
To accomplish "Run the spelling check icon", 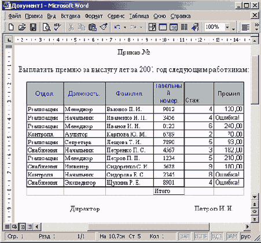I will coord(57,27).
